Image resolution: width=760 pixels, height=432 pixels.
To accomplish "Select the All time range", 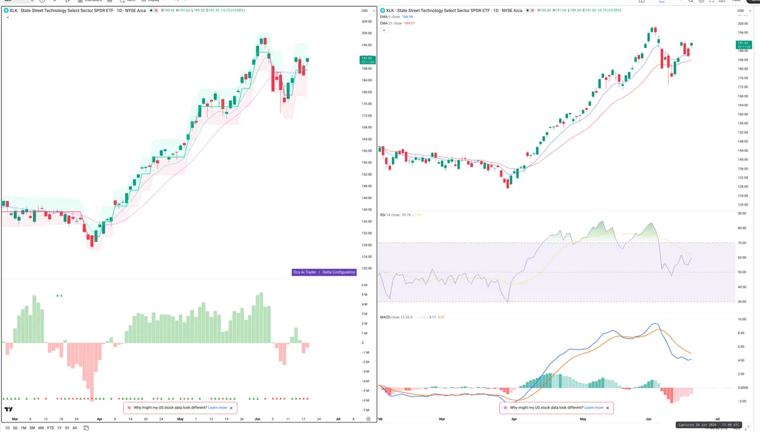I will [75, 428].
